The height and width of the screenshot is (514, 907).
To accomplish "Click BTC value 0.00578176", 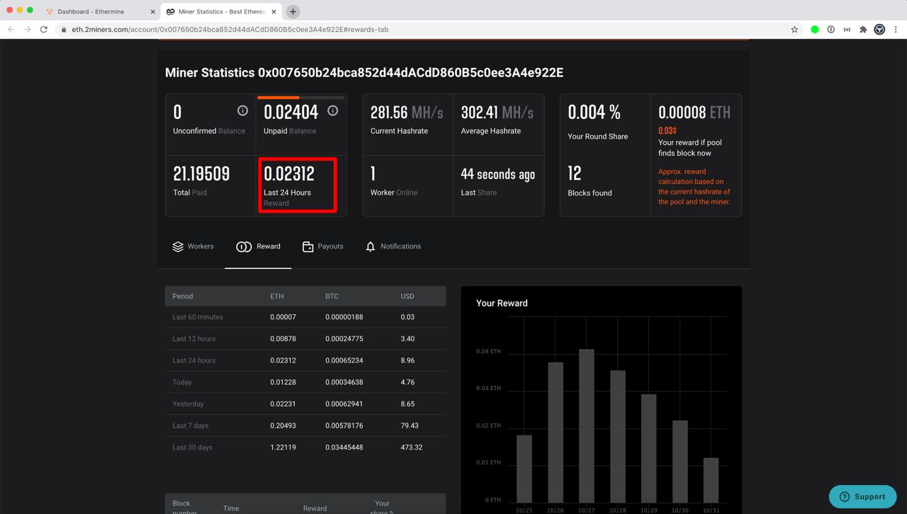I will point(344,426).
